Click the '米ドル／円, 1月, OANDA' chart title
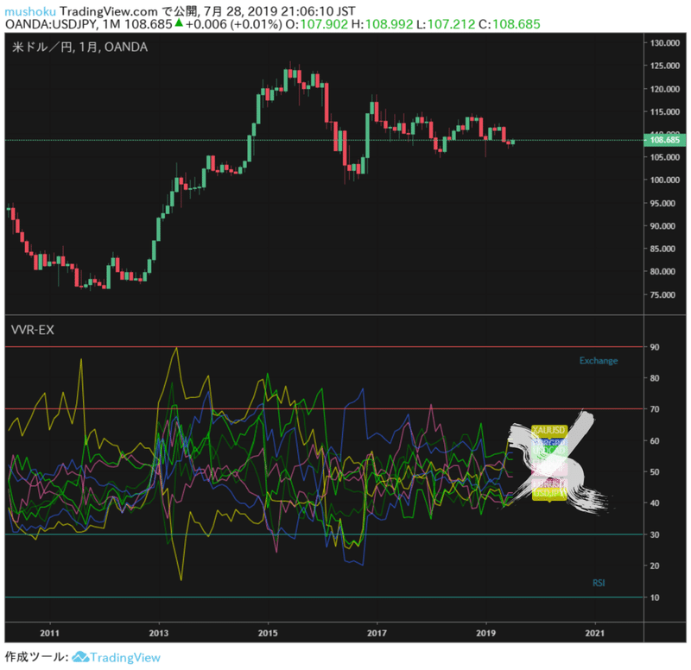Image resolution: width=691 pixels, height=670 pixels. tap(79, 47)
